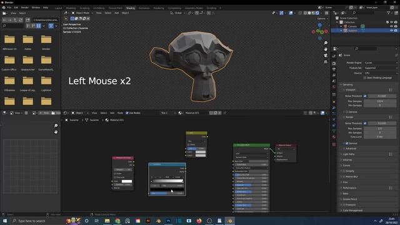Unlink the material with the X button
This screenshot has width=400, height=225.
[x=219, y=112]
